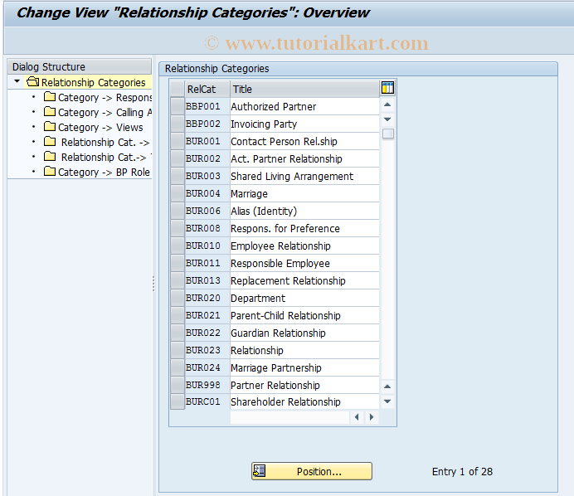
Task: Click the page-down arrow at the scrollbar bottom
Action: tap(387, 401)
